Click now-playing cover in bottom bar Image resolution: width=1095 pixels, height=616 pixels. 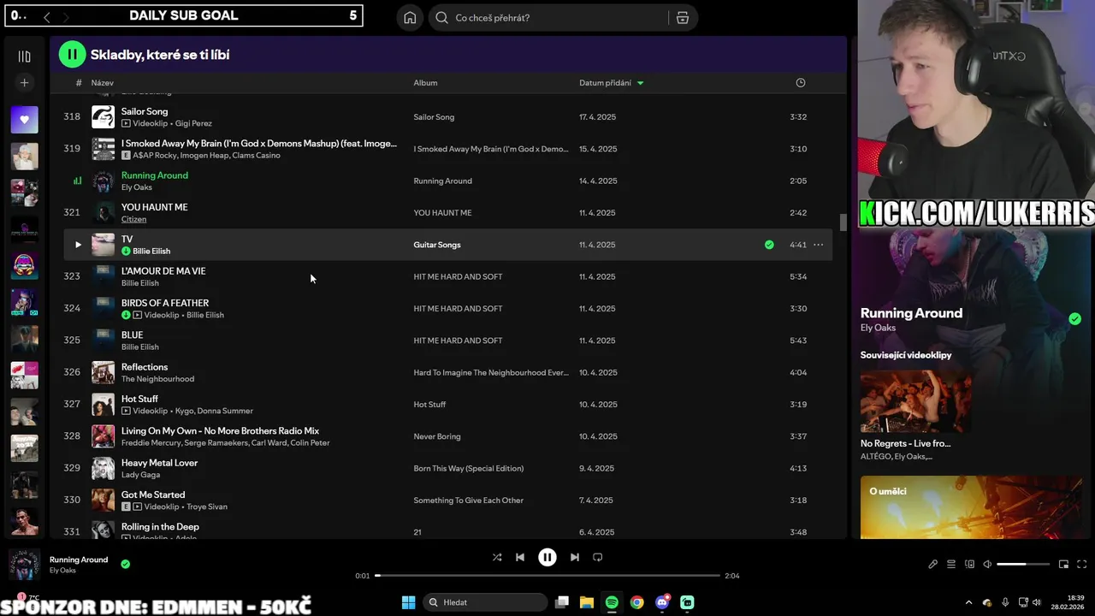(x=24, y=565)
